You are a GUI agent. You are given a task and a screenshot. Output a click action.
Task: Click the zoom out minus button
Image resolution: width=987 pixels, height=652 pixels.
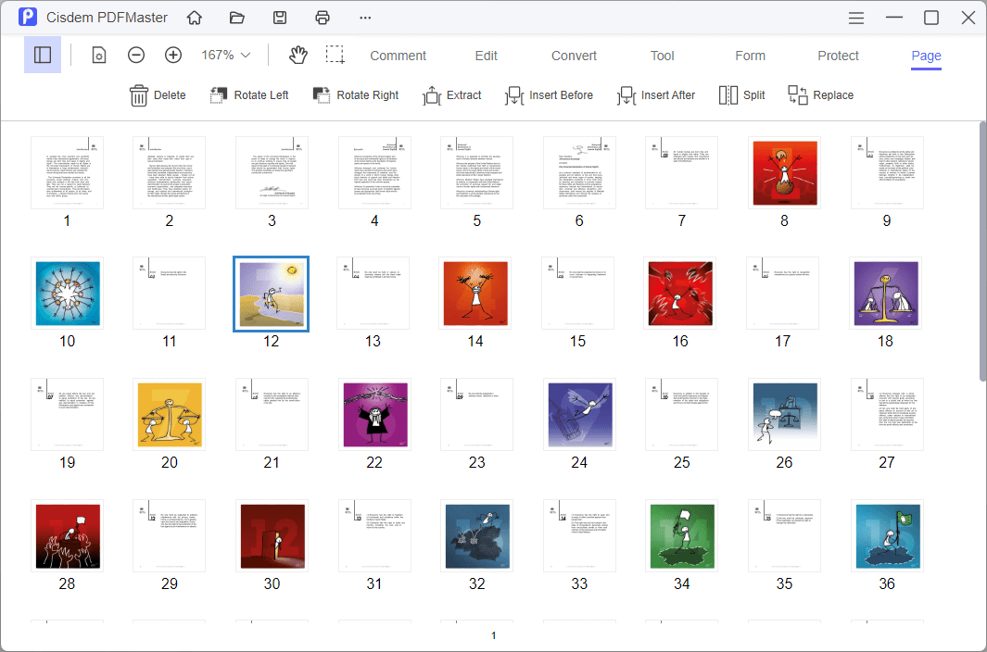click(x=136, y=55)
